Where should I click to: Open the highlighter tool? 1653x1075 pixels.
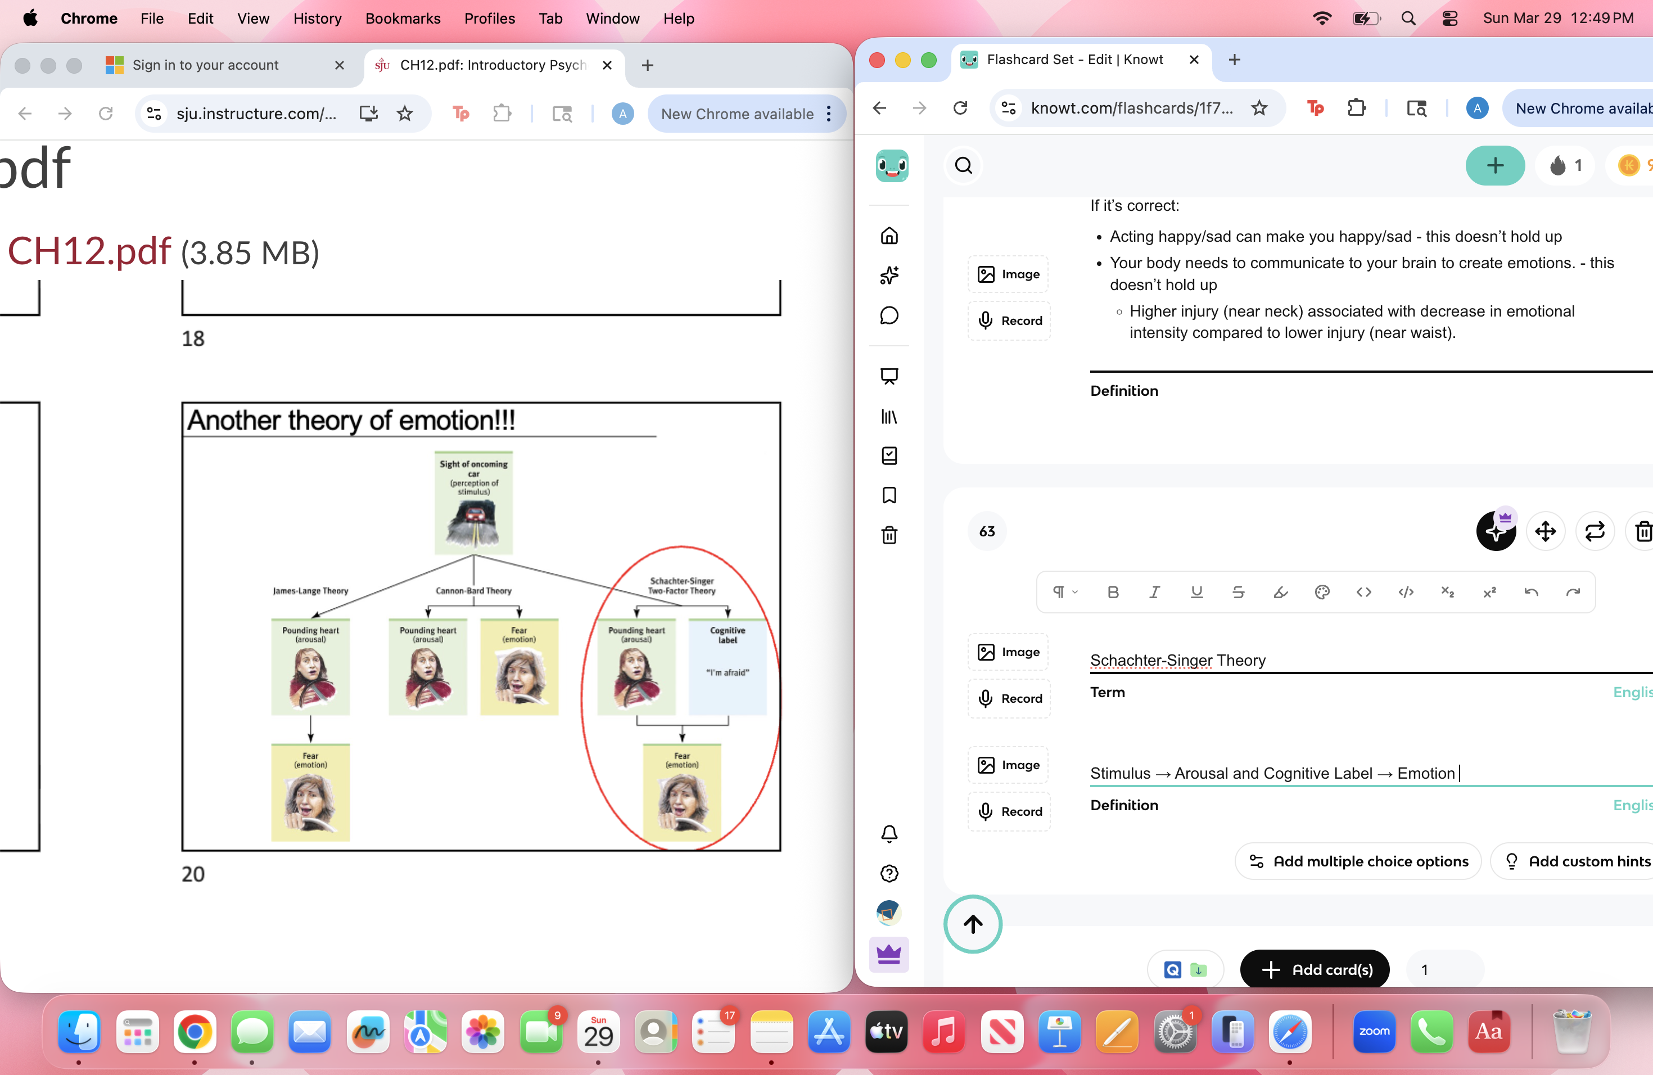point(1280,591)
